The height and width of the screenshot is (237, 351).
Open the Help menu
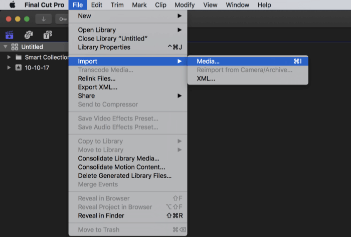[264, 5]
